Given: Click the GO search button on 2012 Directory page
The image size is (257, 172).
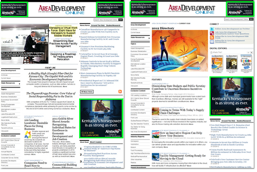Looking at the screenshot, I should point(251,19).
